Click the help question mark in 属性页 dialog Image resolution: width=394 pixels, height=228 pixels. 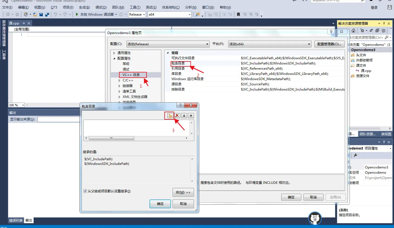331,32
